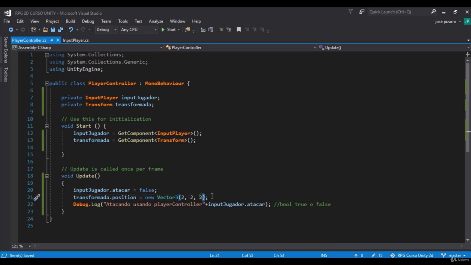Click the Open File folder icon
Viewport: 471px width, 265px height.
point(45,30)
